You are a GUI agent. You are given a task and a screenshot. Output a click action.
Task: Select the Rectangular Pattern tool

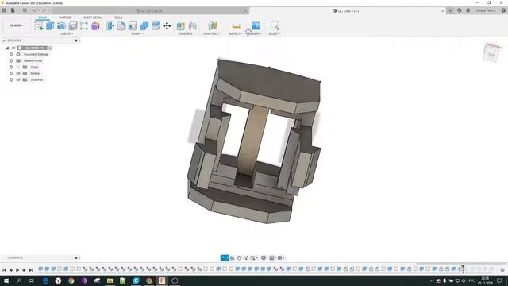point(84,26)
